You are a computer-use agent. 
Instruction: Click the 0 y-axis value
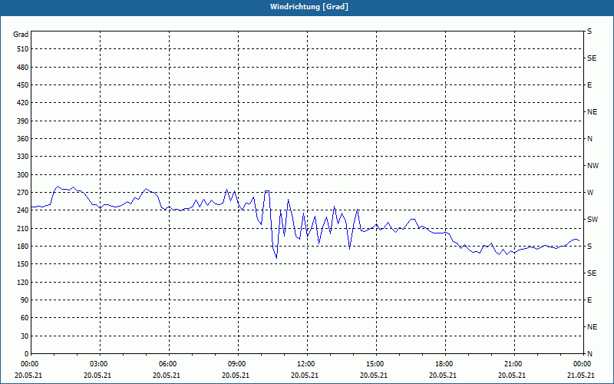click(26, 354)
